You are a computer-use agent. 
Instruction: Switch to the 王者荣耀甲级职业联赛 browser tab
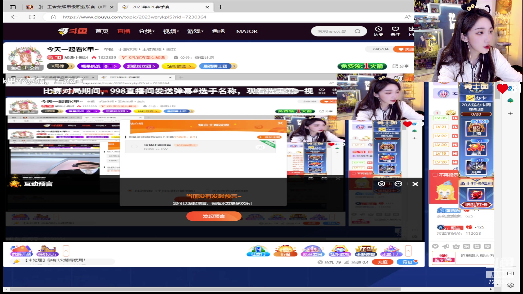(70, 7)
